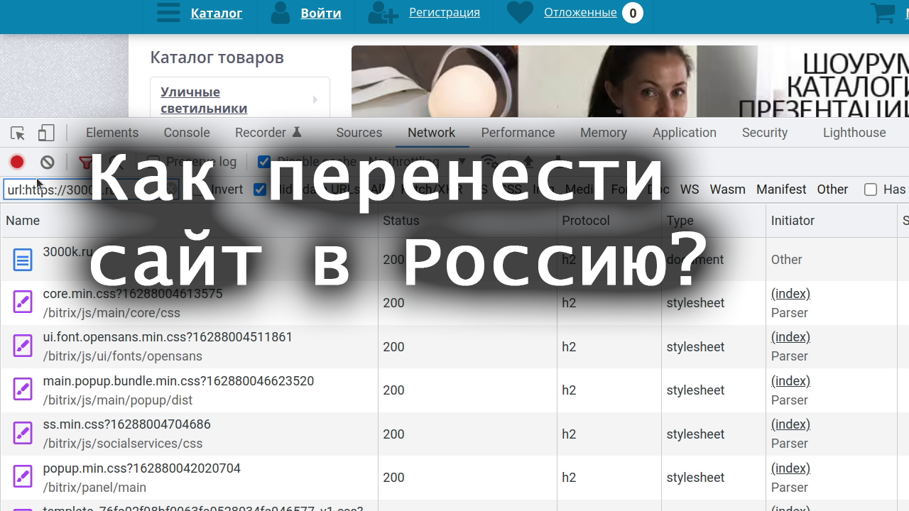Click the stylesheet icon for core.min.css

click(23, 303)
